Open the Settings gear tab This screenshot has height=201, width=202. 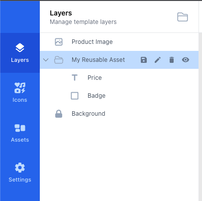tap(20, 173)
